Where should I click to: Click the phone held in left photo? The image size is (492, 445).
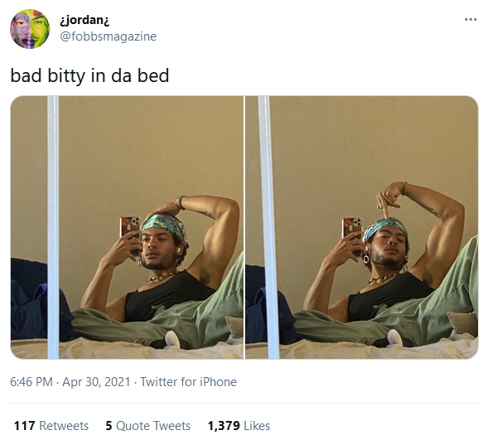tap(131, 232)
